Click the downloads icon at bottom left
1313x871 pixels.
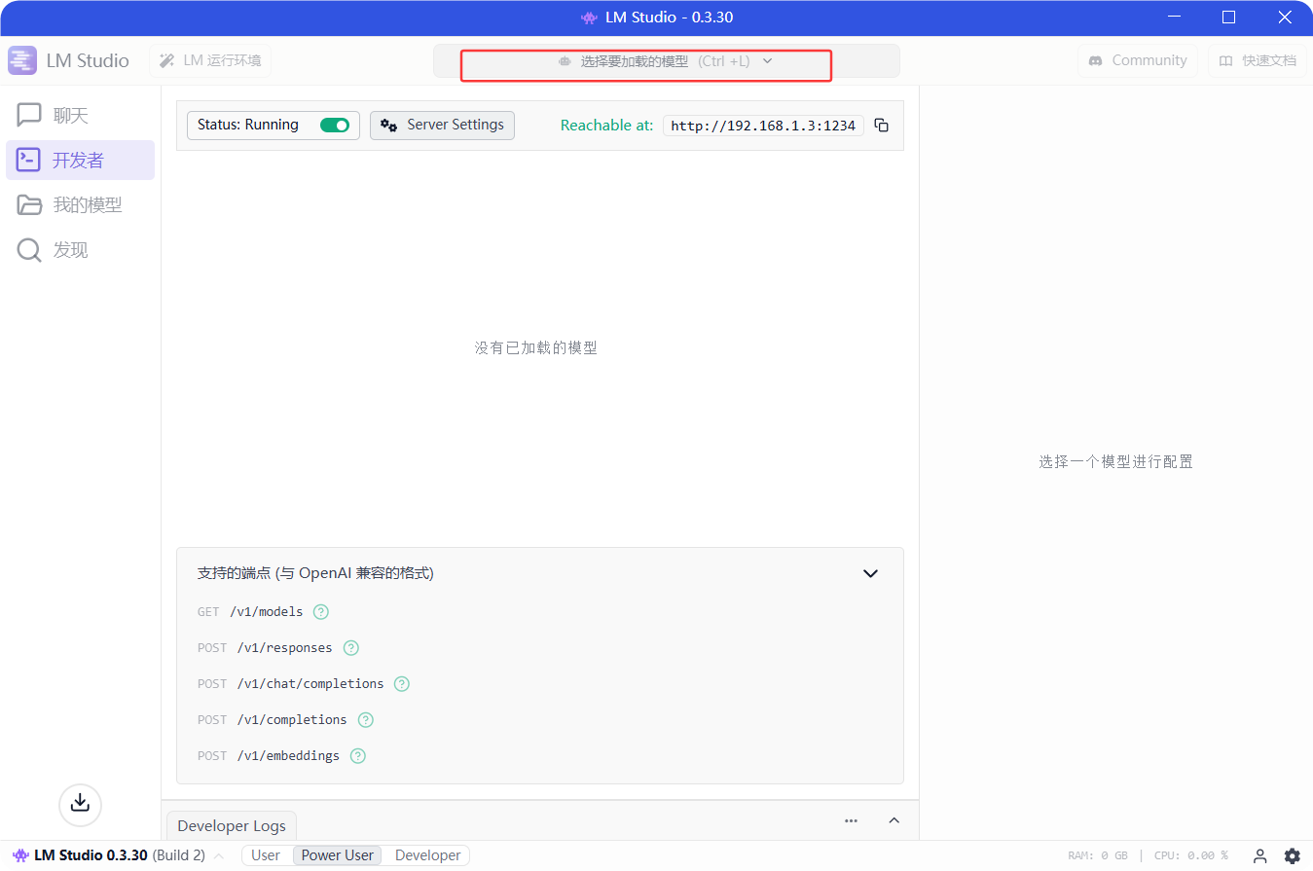(x=80, y=805)
